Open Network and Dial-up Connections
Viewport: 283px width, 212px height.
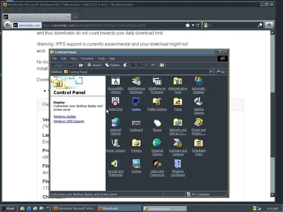point(178,126)
